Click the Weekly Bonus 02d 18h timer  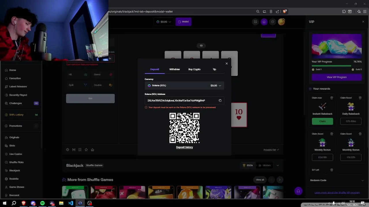coord(322,157)
